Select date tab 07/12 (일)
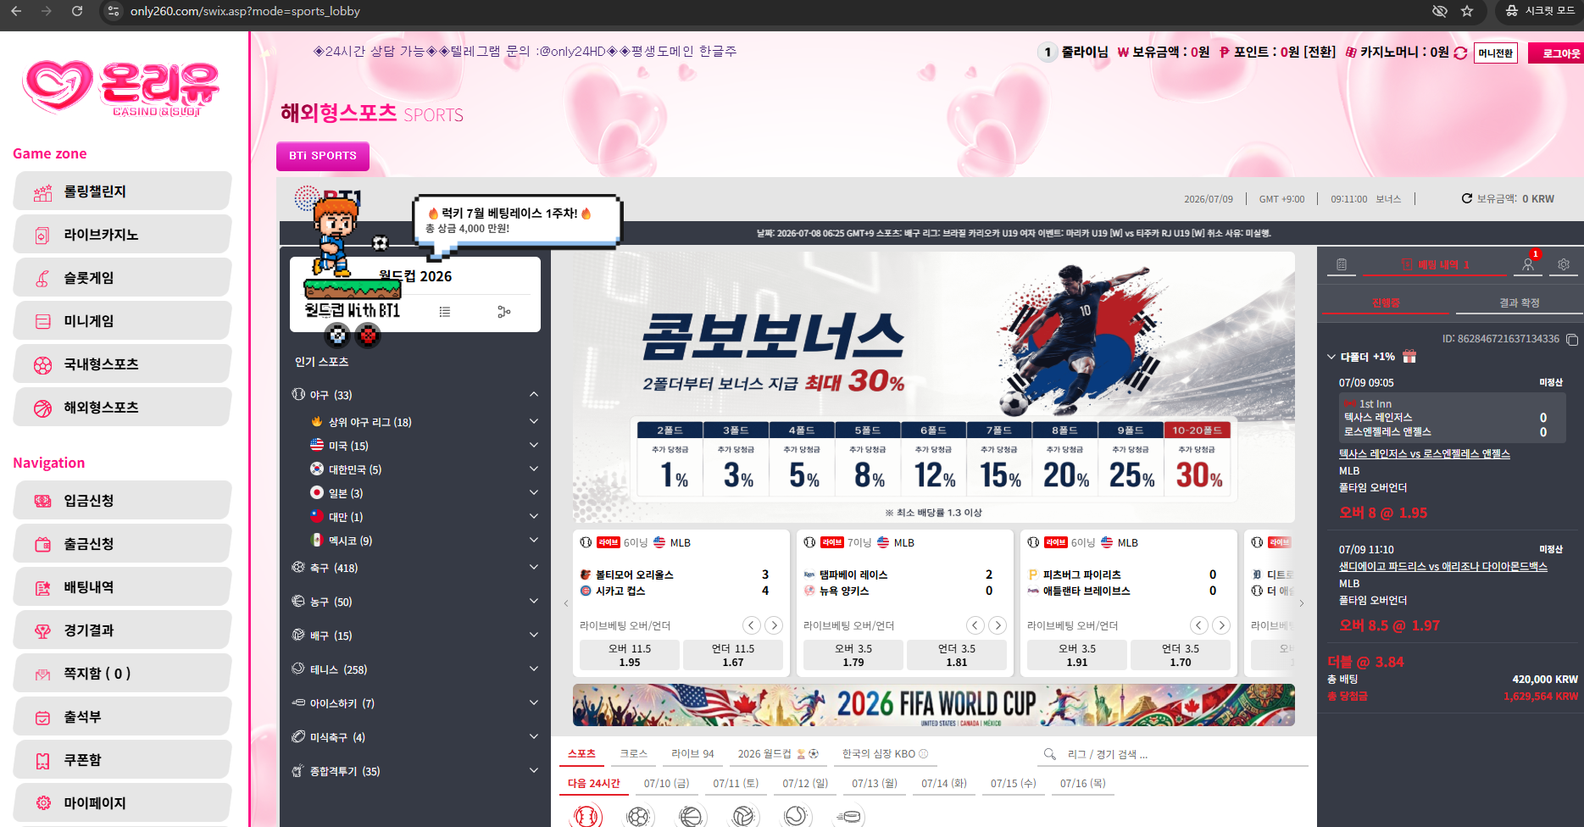The image size is (1584, 827). point(805,783)
